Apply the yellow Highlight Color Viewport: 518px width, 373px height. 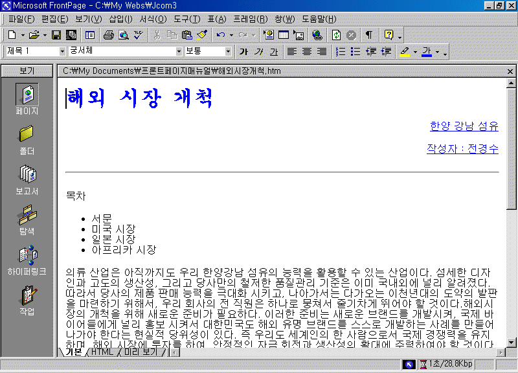(x=405, y=51)
